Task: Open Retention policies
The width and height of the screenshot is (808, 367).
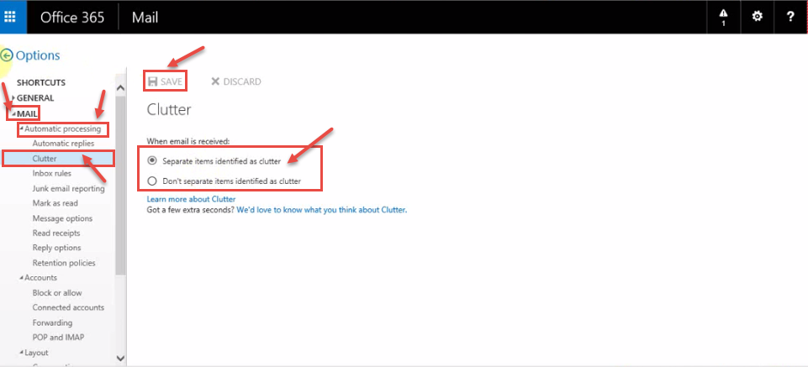Action: [64, 263]
